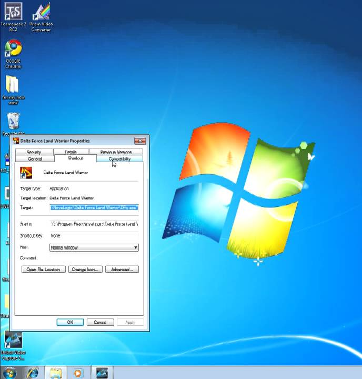The width and height of the screenshot is (362, 379).
Task: Open Debut Video Capture desktop shortcut
Action: point(13,346)
